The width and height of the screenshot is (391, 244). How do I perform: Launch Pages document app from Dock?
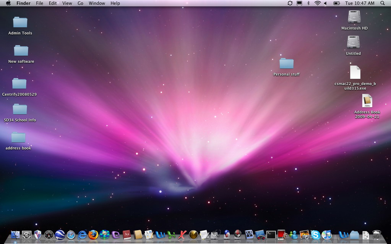[x=149, y=235]
